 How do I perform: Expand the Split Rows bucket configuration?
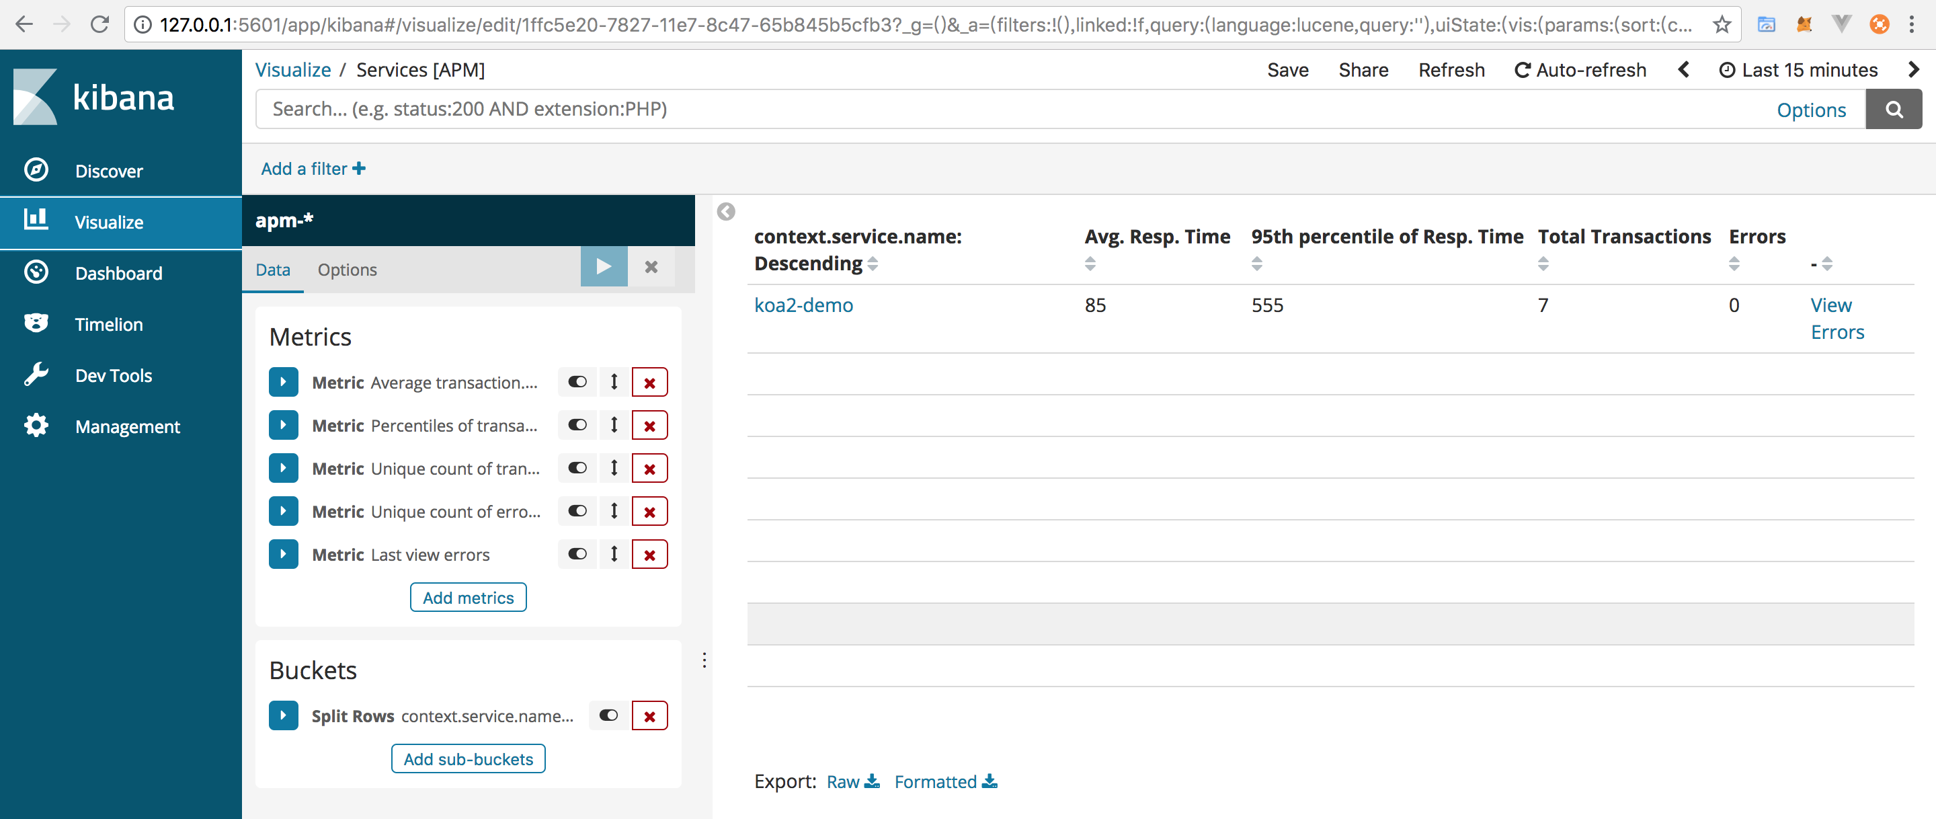[284, 715]
